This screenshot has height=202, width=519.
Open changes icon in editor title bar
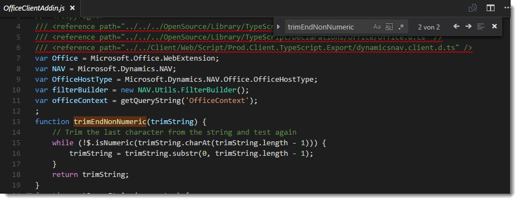tap(473, 8)
